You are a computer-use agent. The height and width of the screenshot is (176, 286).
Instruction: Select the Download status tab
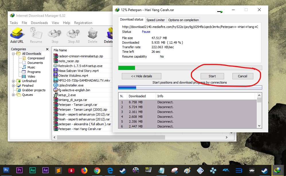pyautogui.click(x=132, y=19)
